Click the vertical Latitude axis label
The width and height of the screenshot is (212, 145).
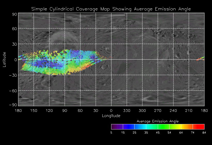point(4,60)
